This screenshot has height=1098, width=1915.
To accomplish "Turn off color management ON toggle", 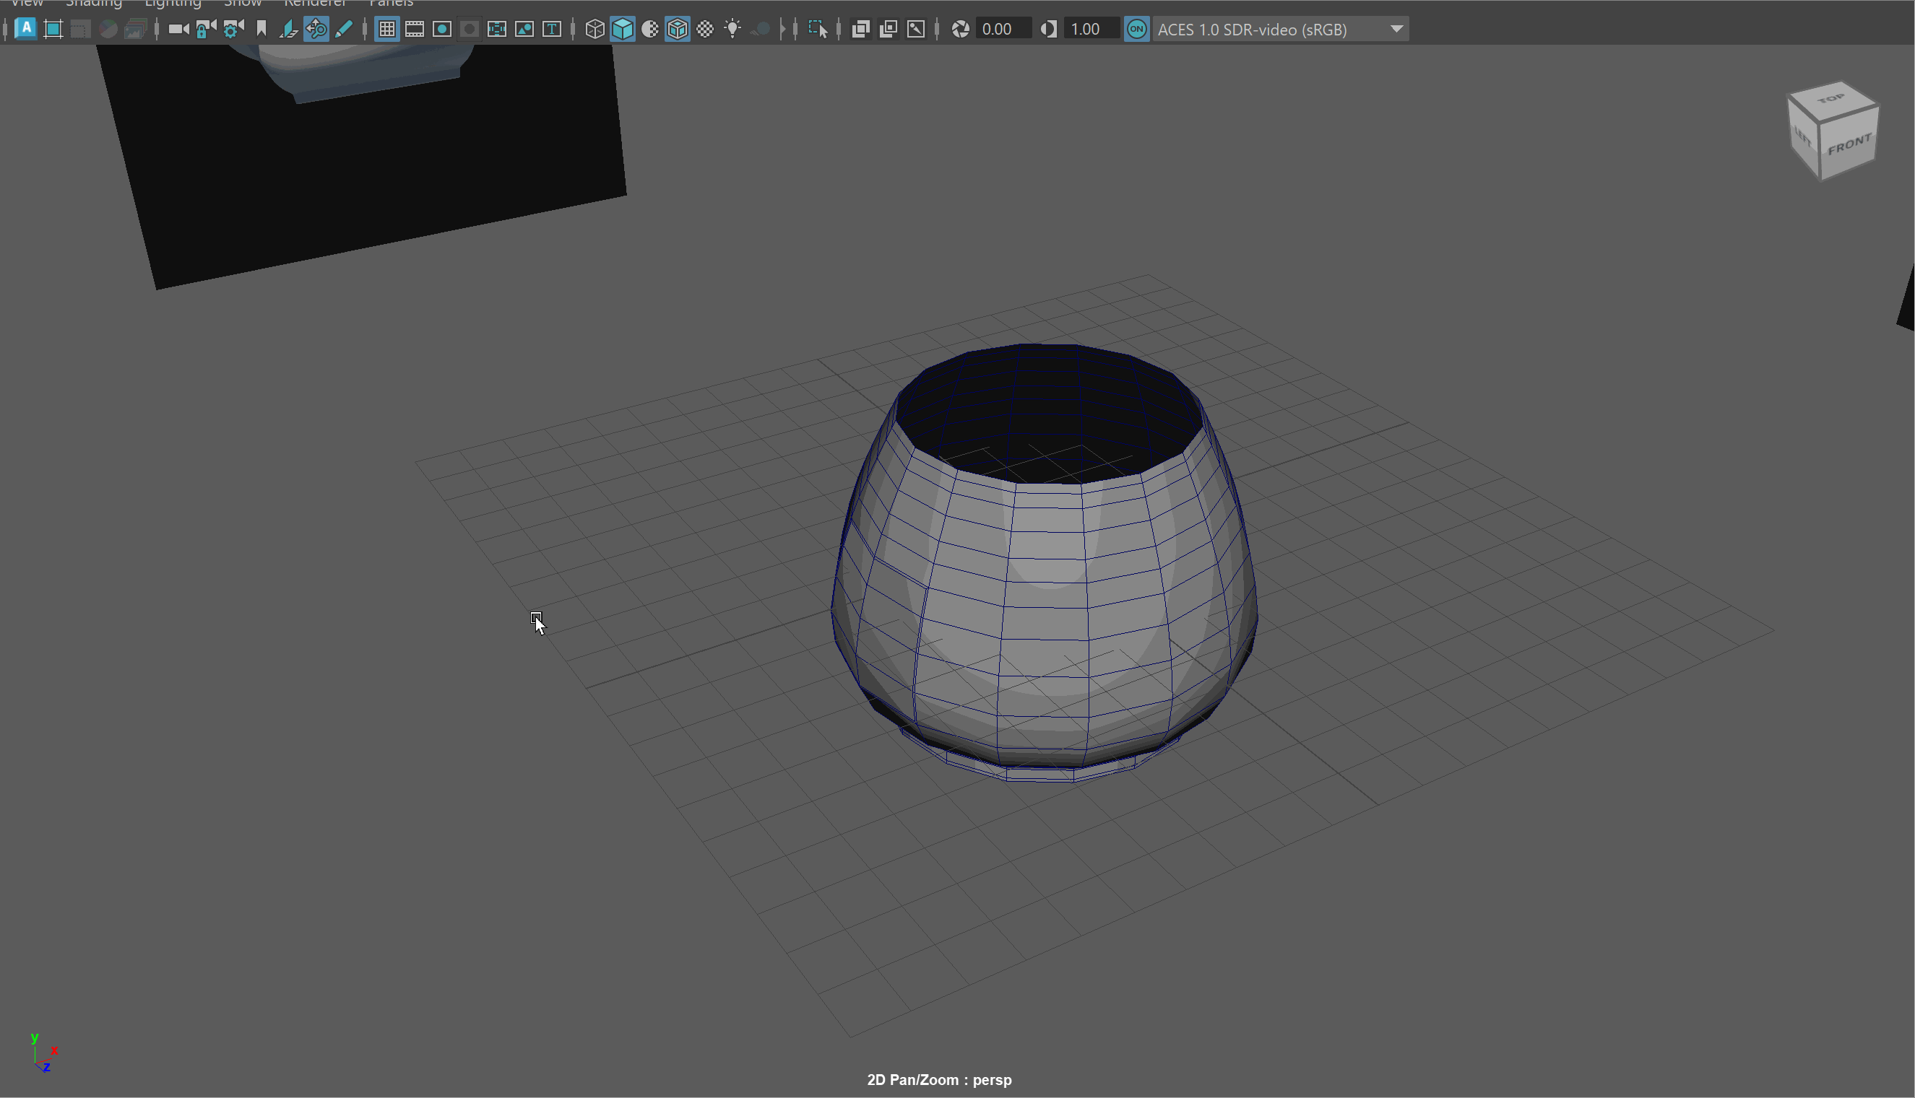I will (1136, 30).
